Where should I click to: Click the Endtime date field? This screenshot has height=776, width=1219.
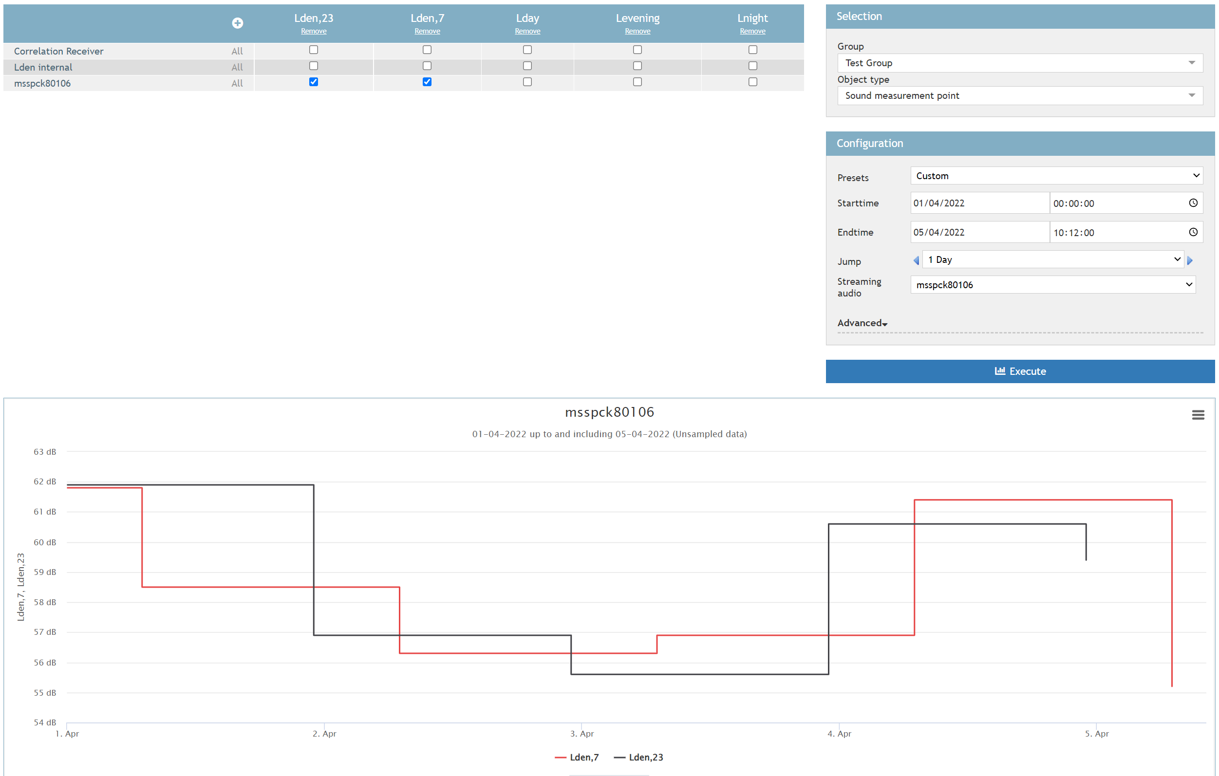click(979, 232)
